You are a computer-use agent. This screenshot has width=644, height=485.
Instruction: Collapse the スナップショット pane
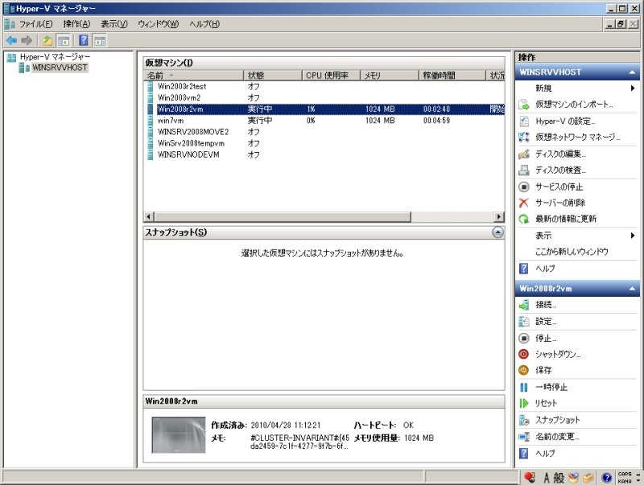[x=497, y=232]
